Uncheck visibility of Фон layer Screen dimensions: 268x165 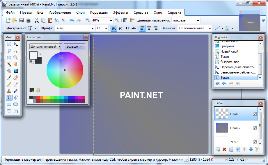coord(255,141)
